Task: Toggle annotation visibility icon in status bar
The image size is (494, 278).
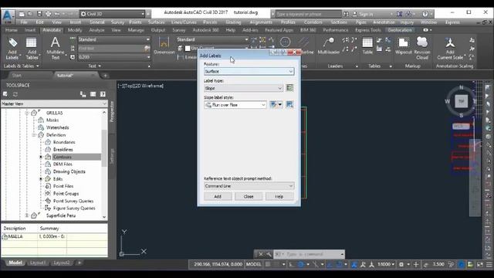Action: [x=363, y=264]
